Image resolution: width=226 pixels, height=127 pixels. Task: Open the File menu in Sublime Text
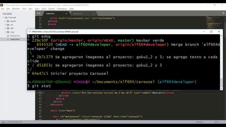coord(2,9)
